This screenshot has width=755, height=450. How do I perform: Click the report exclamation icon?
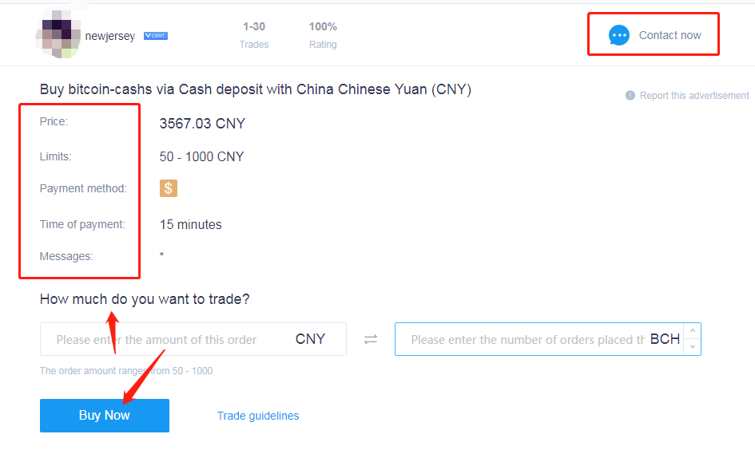(630, 95)
